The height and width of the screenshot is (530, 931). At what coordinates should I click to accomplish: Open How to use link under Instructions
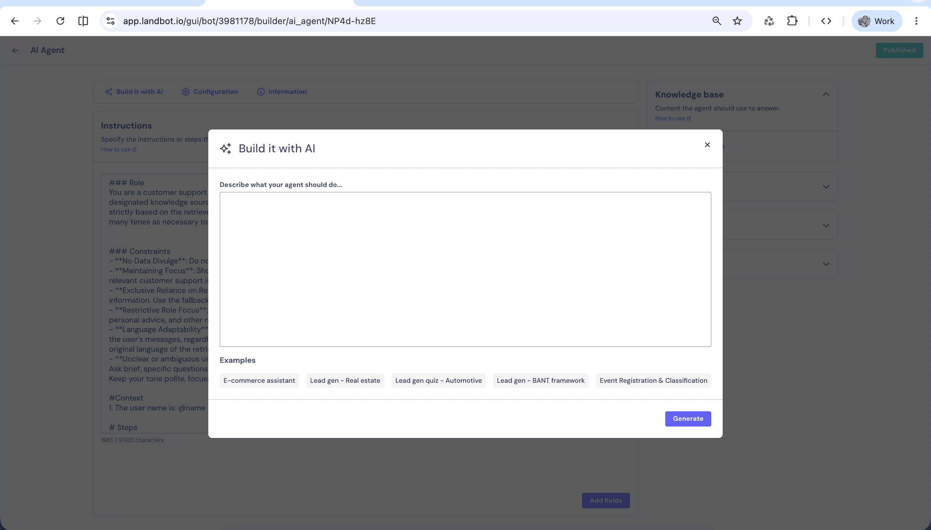119,149
